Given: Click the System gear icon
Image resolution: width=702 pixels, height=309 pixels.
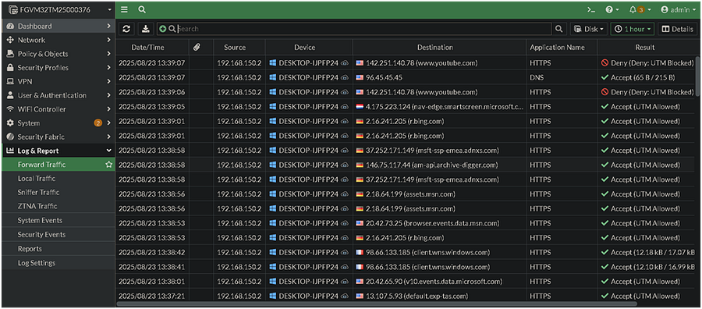Looking at the screenshot, I should pyautogui.click(x=10, y=123).
